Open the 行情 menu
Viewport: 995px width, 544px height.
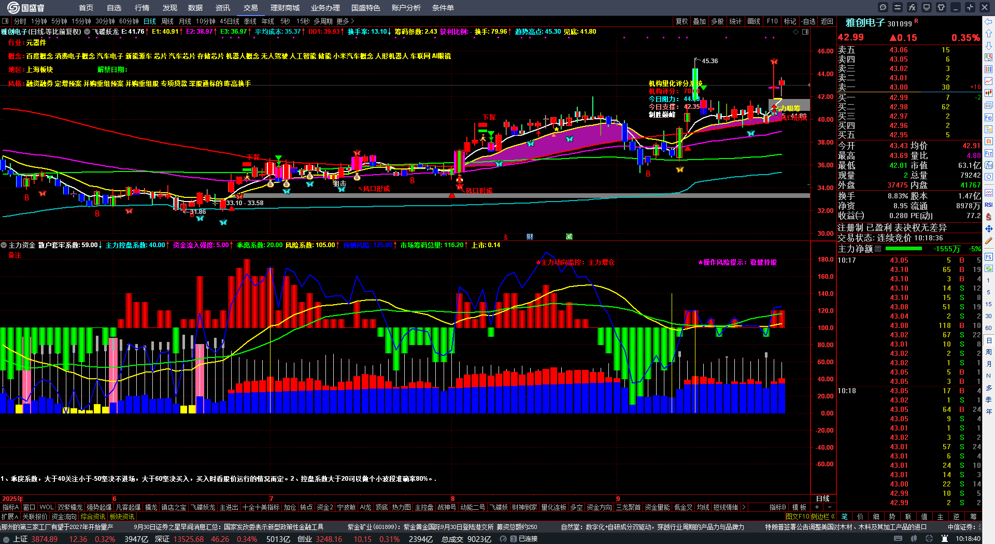click(x=142, y=8)
